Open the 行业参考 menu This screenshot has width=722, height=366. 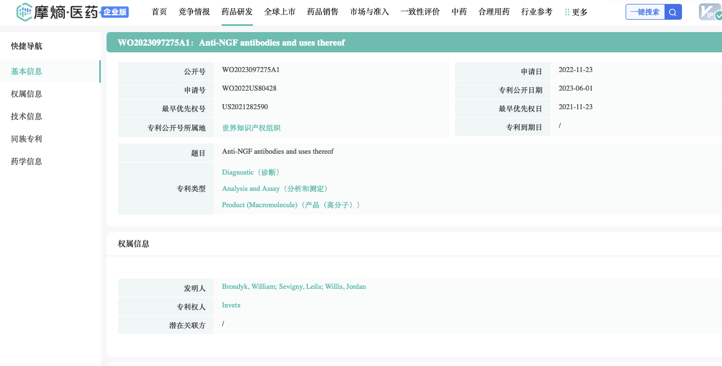click(537, 12)
